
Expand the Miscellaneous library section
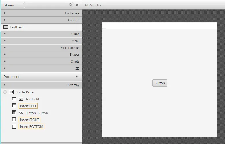(5, 47)
